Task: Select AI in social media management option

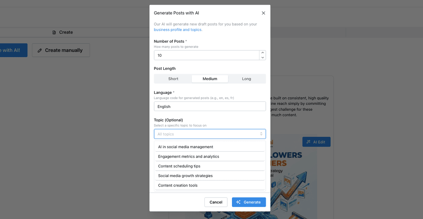Action: pyautogui.click(x=185, y=147)
